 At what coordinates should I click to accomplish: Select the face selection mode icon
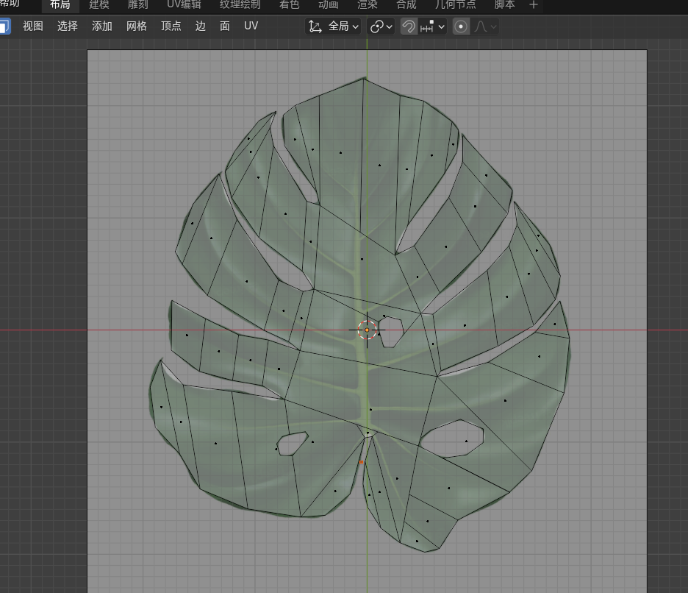pyautogui.click(x=4, y=26)
